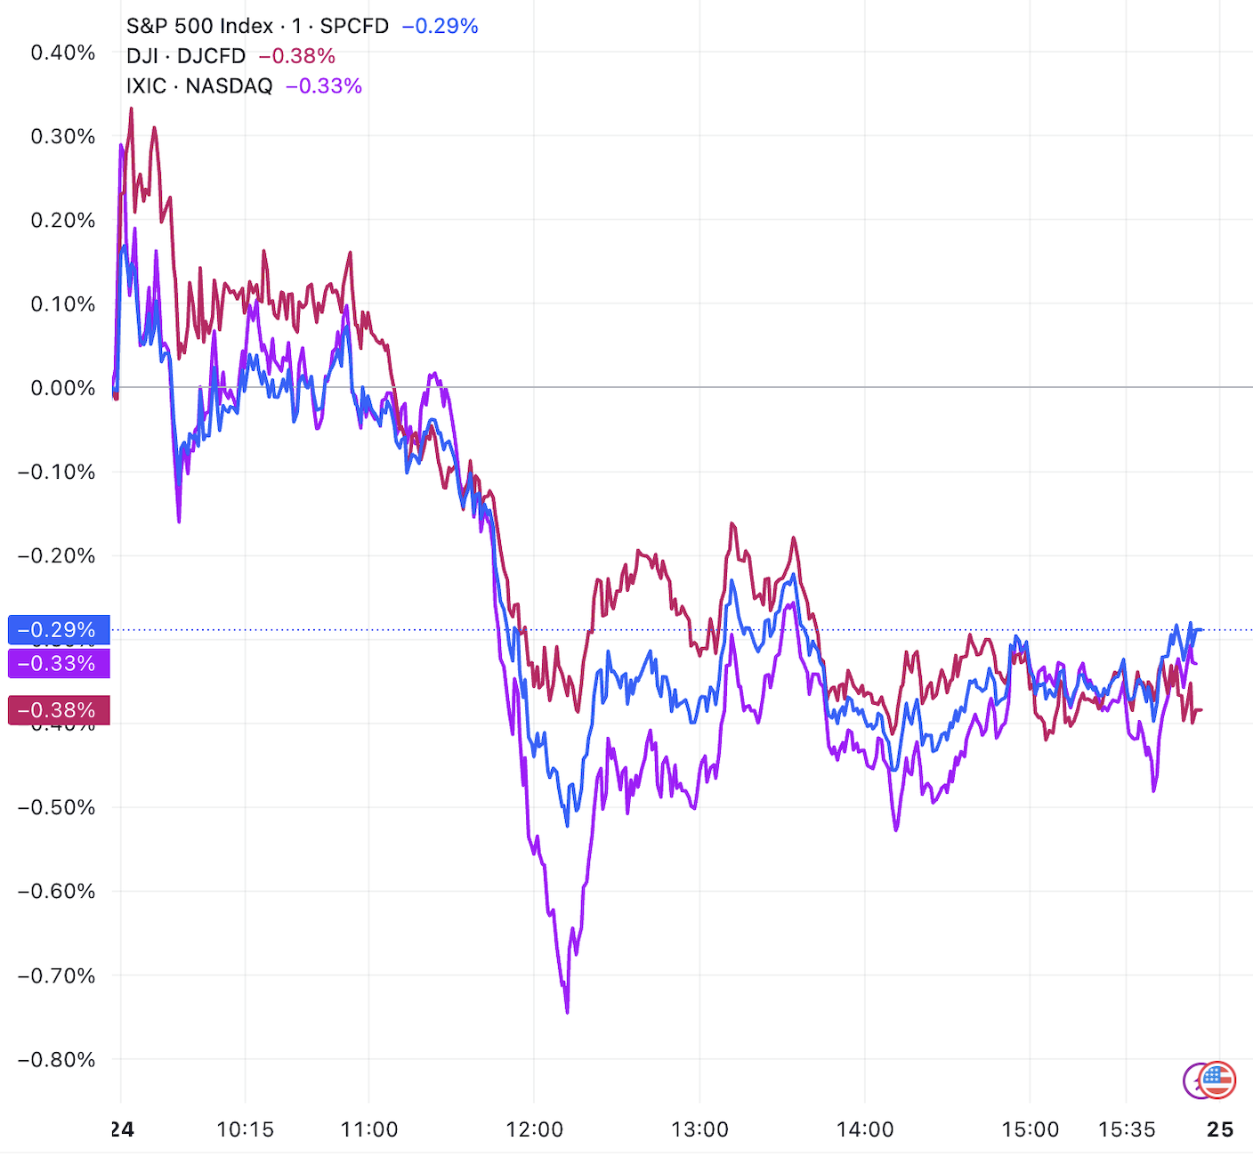Click the 0.40% level on the price scale

coord(63,53)
